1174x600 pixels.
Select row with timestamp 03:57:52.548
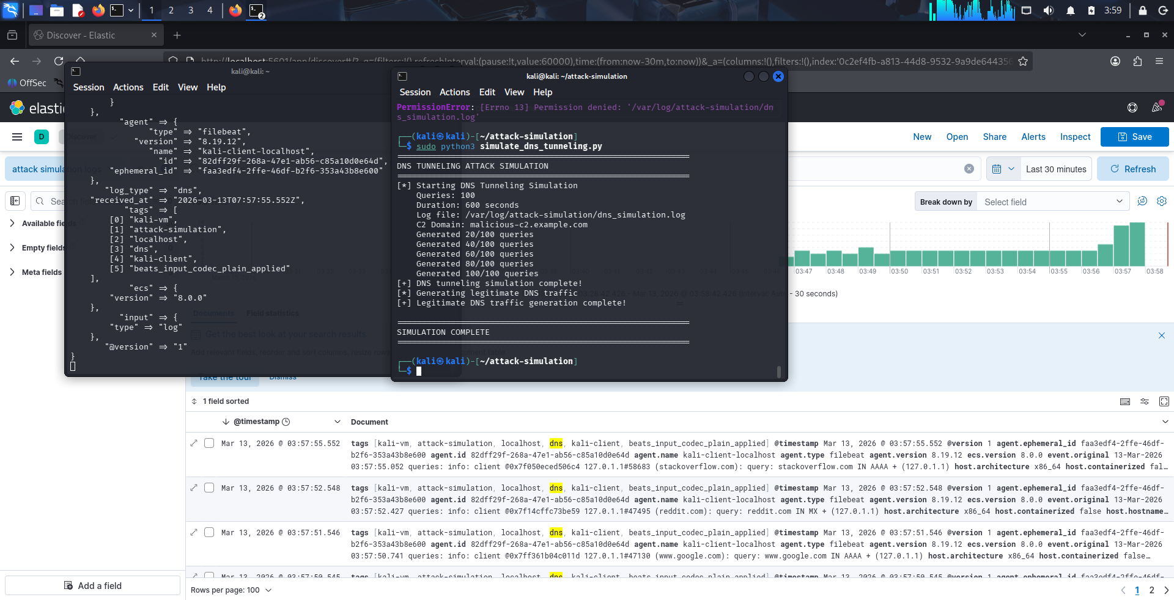tap(209, 488)
